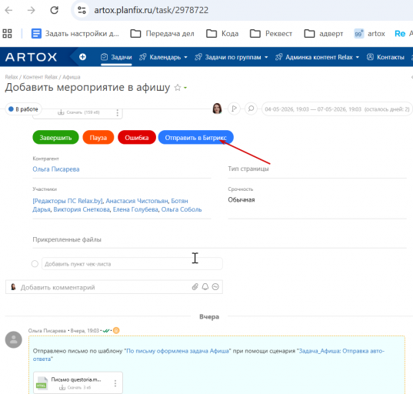Open 'Реквест' bookmark folder
Viewport: 413px width, 394px height.
[271, 33]
